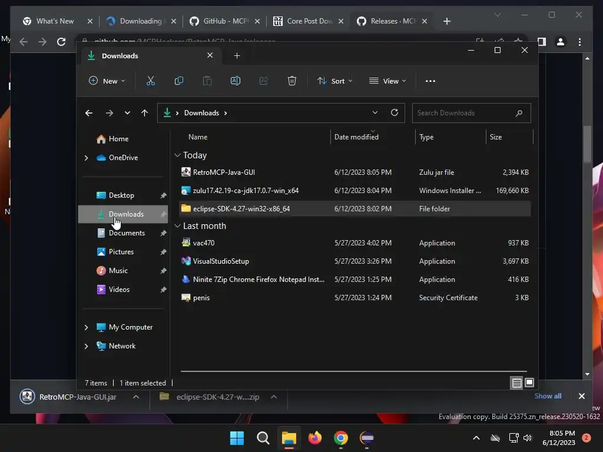Refresh the Downloads folder view
The height and width of the screenshot is (452, 603).
tap(394, 112)
